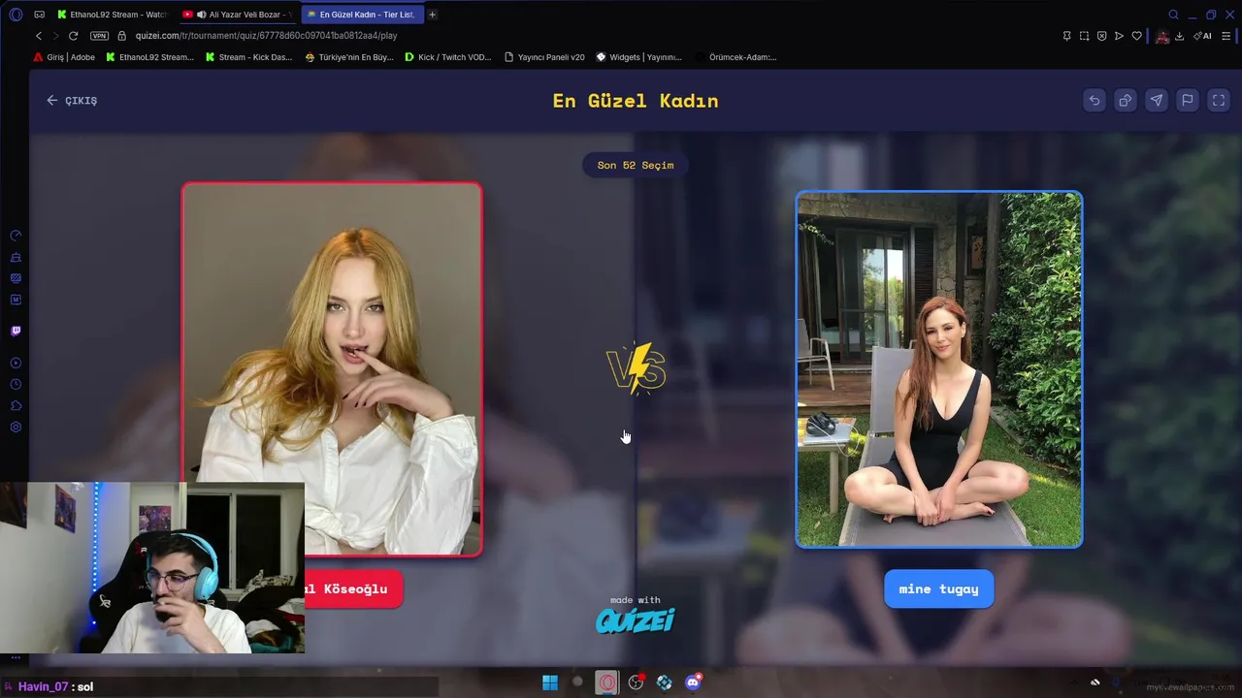Screen dimensions: 1242x698
Task: Click the paper plane share icon in quiz header
Action: coord(1157,100)
